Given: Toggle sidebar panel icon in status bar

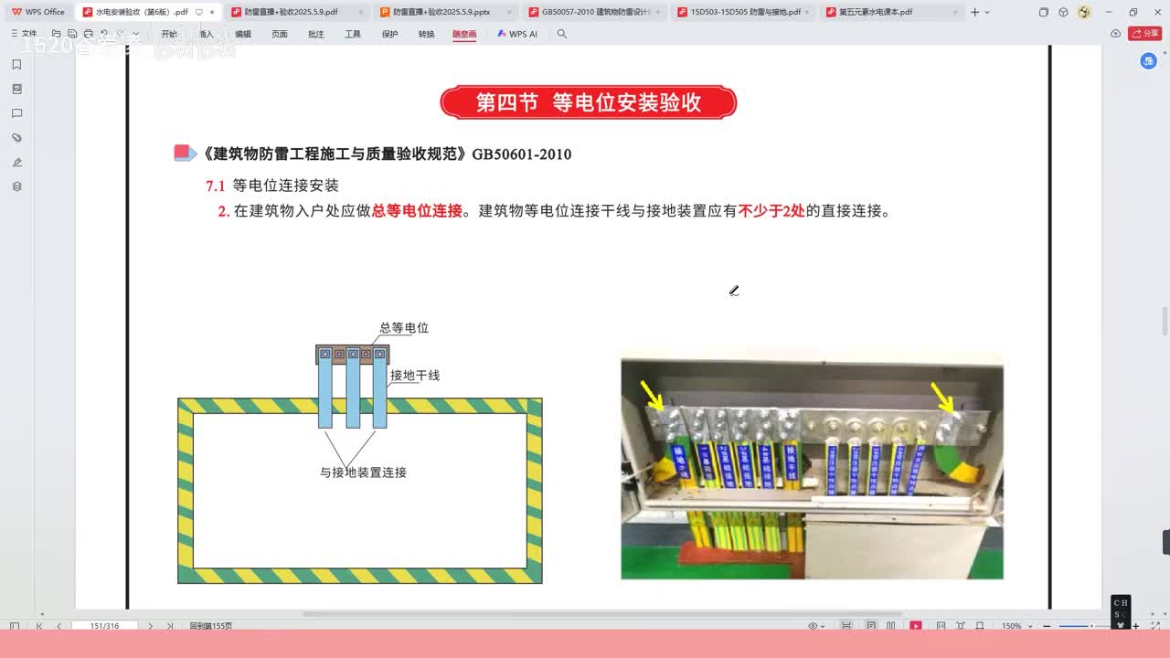Looking at the screenshot, I should click(x=15, y=626).
